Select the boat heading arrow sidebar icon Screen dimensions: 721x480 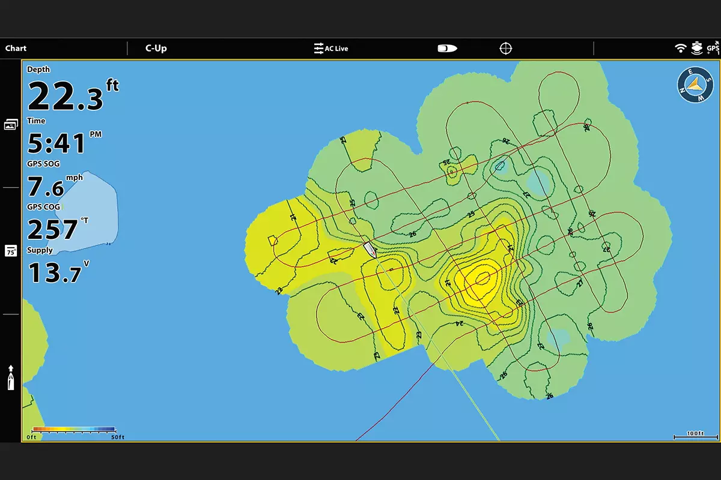10,377
